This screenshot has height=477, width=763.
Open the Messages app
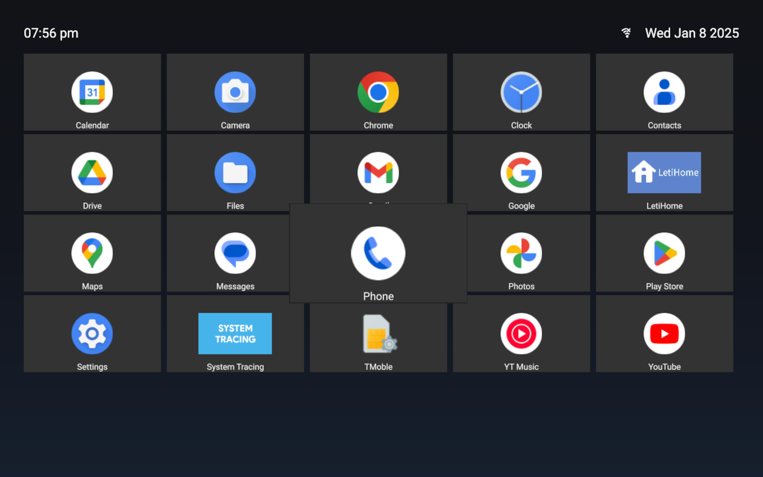(x=235, y=253)
